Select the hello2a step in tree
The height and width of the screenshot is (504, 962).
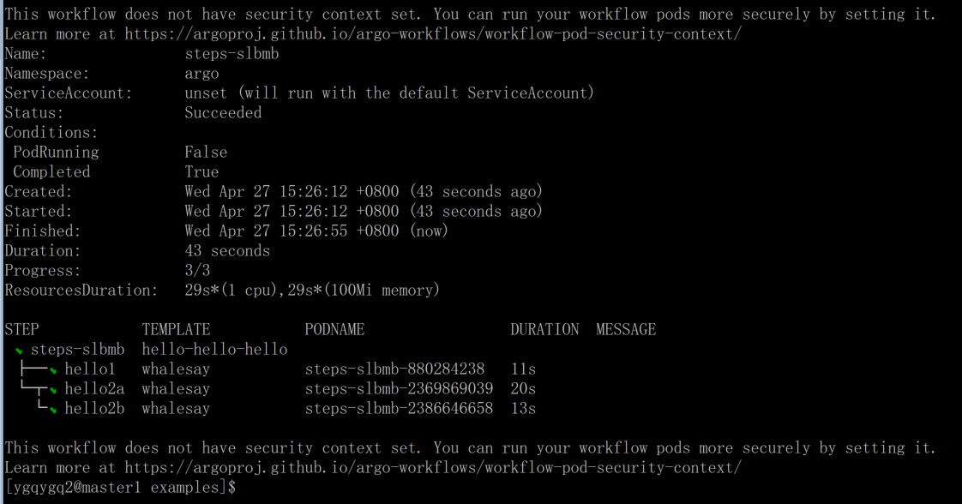click(94, 389)
